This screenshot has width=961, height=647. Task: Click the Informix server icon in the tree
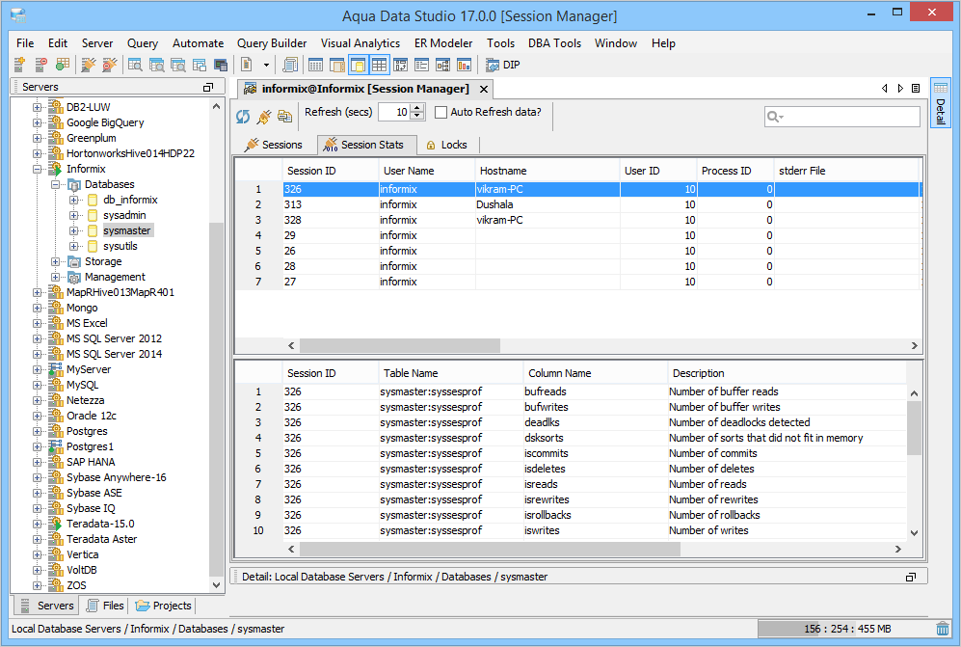[x=56, y=170]
